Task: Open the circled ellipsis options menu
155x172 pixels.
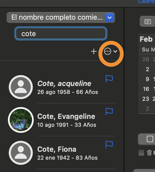Action: 108,51
